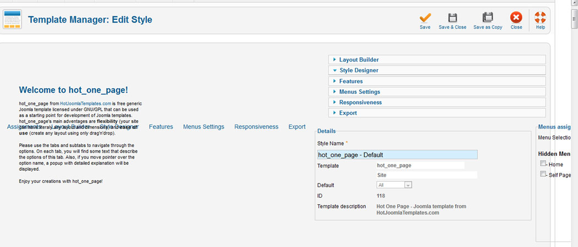Click the Save & Close floppy icon

click(452, 18)
